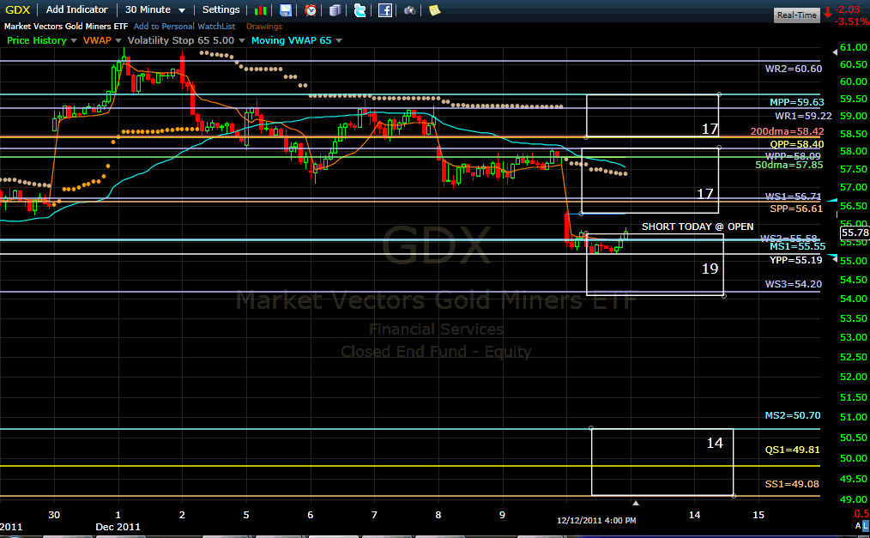This screenshot has height=538, width=870.
Task: Click the -3.51% percent change value
Action: coord(851,21)
